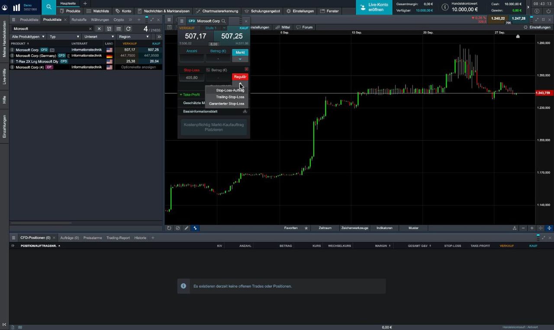This screenshot has height=330, width=554.
Task: Select Trailing-Stop-Loss option
Action: 230,97
